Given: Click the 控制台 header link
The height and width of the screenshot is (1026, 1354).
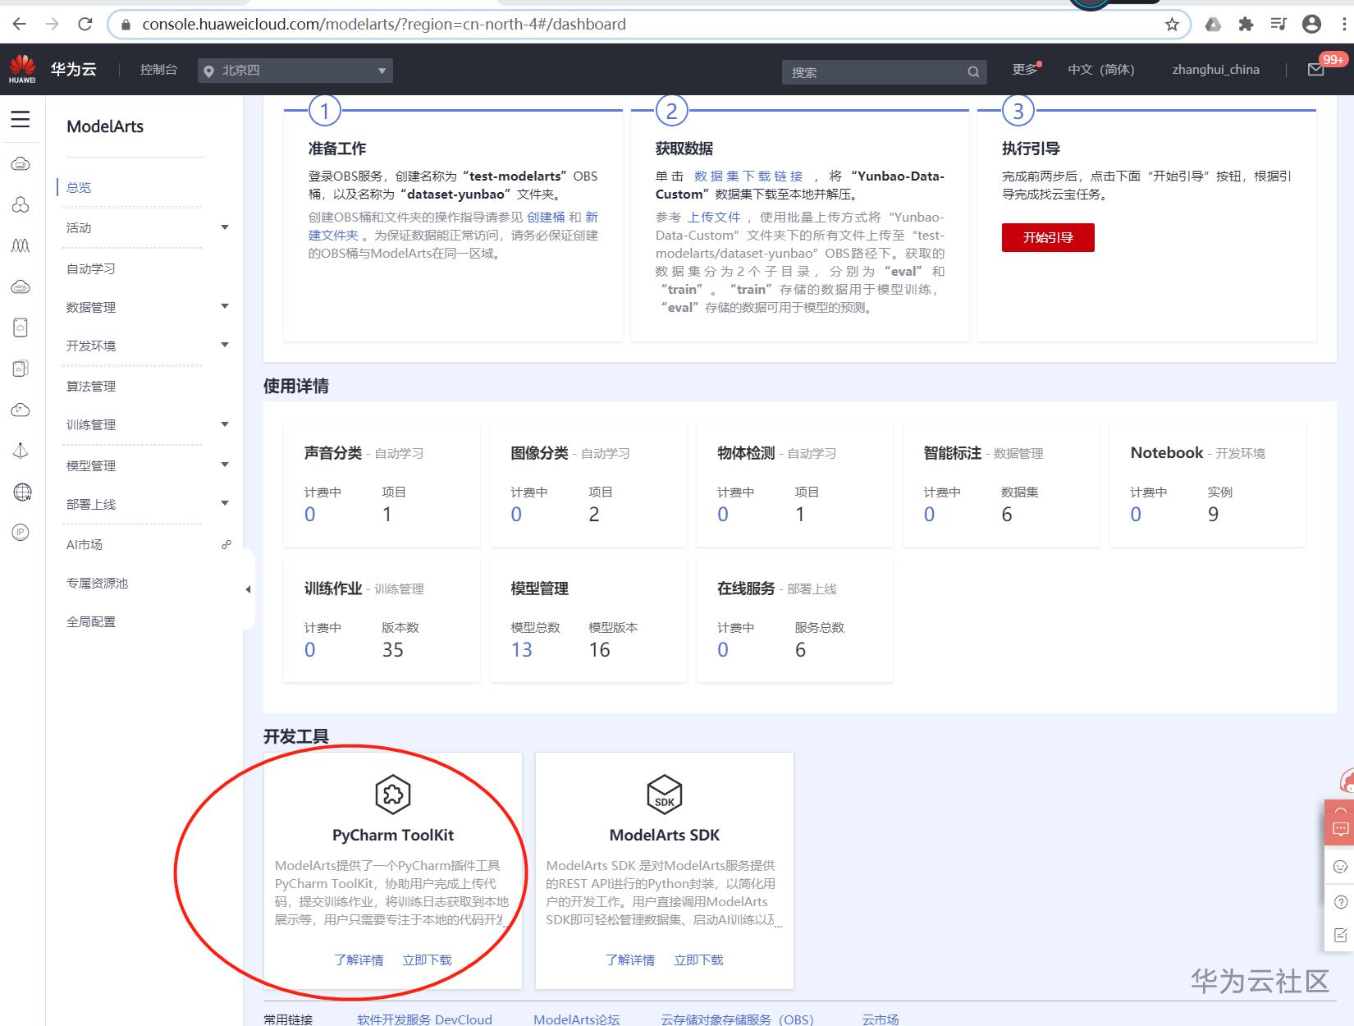Looking at the screenshot, I should point(158,70).
